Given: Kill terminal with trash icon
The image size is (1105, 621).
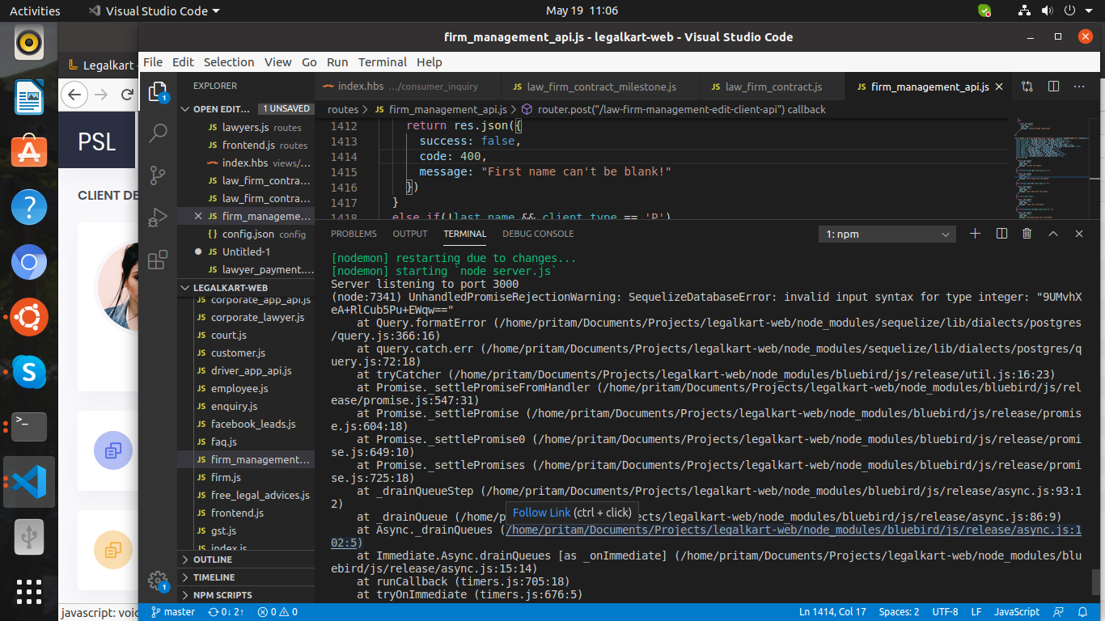Looking at the screenshot, I should (x=1027, y=234).
